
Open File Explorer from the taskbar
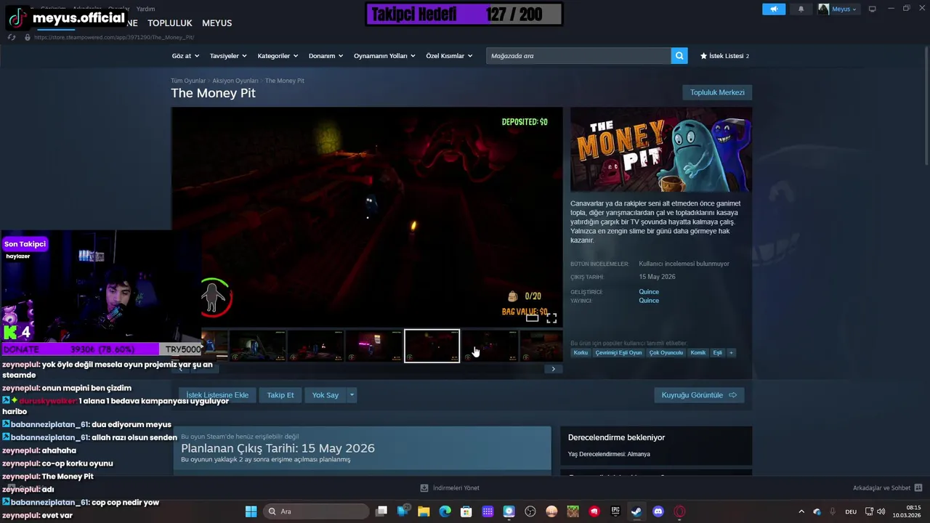point(424,511)
